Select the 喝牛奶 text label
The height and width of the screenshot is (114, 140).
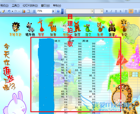pyautogui.click(x=30, y=35)
